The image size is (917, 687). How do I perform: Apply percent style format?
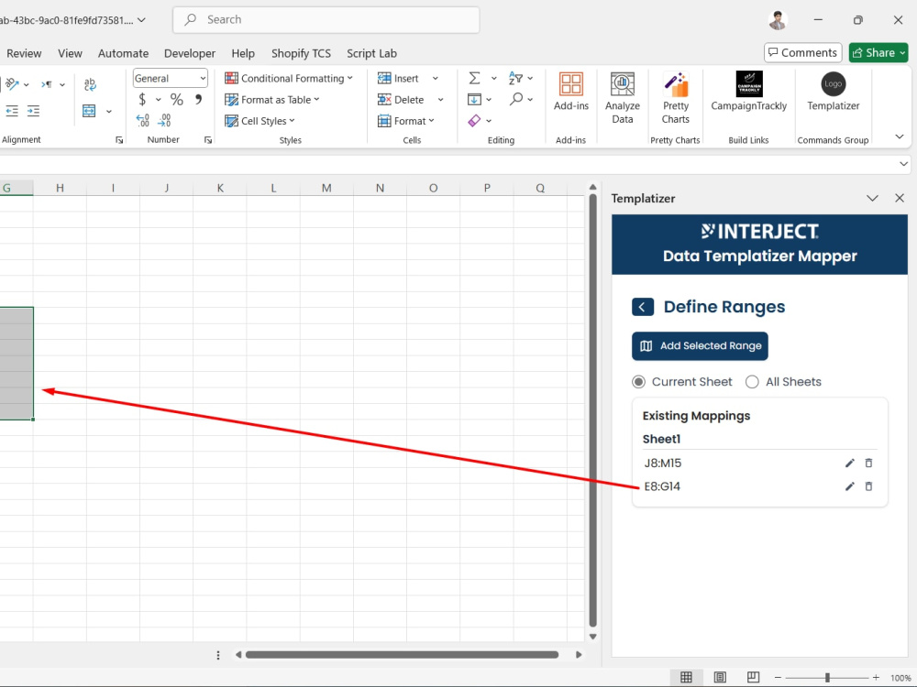(x=177, y=99)
